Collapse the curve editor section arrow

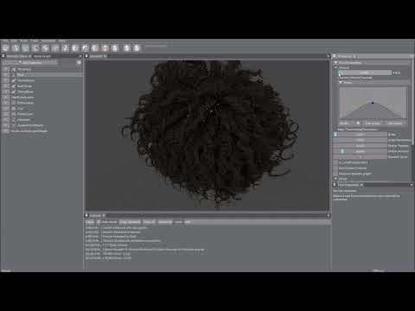point(341,82)
